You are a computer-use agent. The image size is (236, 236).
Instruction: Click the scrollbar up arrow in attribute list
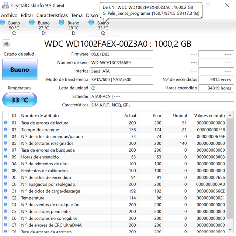[230, 115]
